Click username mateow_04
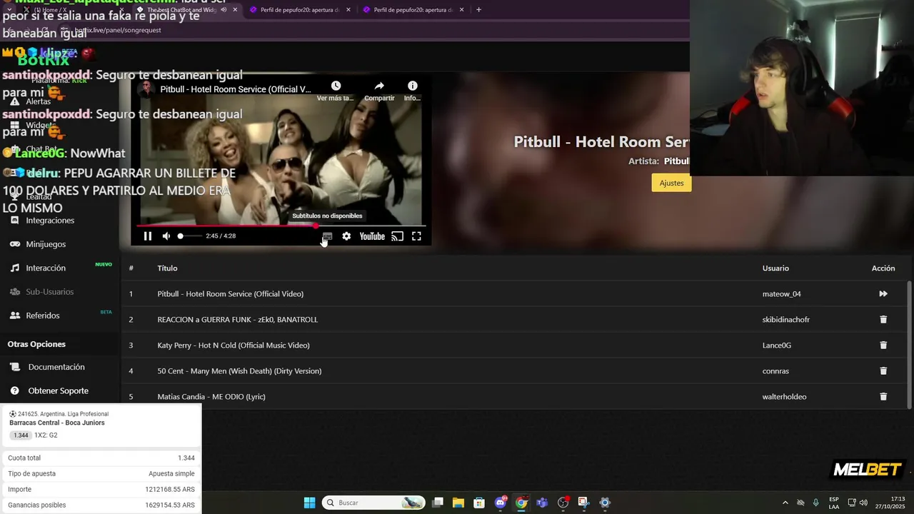This screenshot has width=914, height=514. [782, 293]
